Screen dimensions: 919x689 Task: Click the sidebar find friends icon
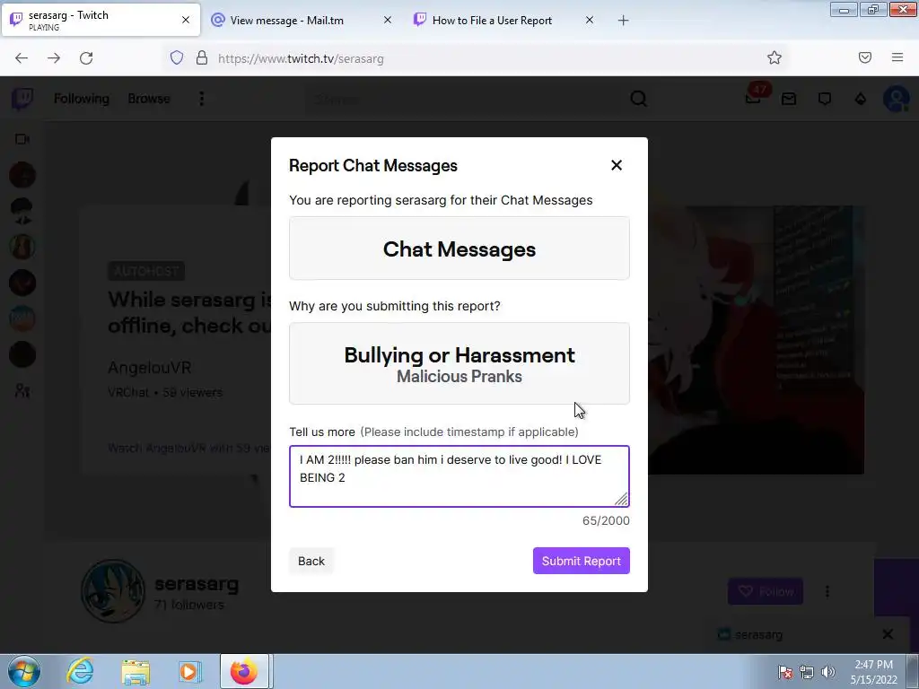(x=22, y=391)
